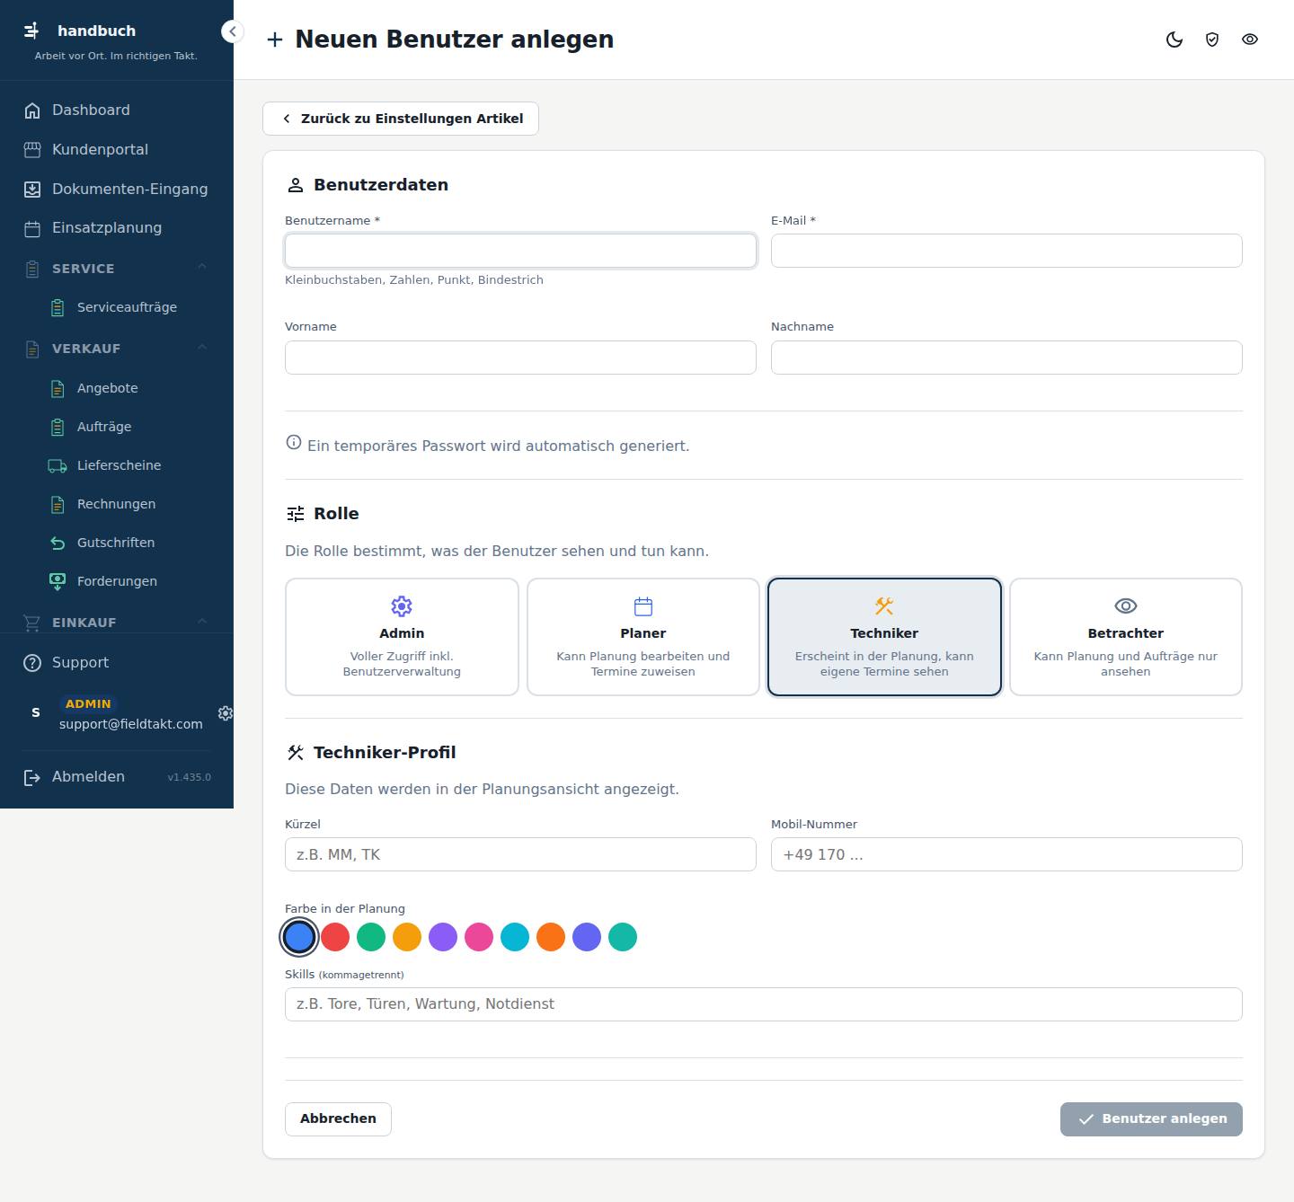Select the Betrachter role card
The width and height of the screenshot is (1294, 1202).
pos(1126,637)
